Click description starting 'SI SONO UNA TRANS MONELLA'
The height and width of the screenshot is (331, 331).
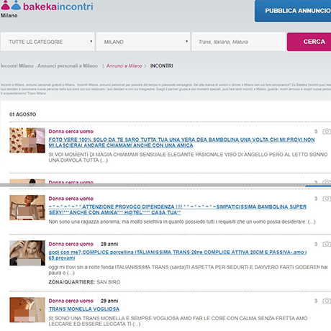[178, 321]
